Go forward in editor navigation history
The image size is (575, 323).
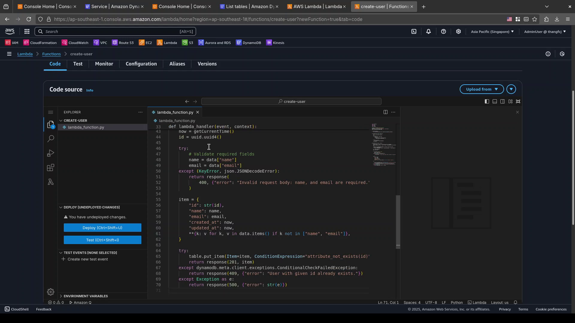click(x=195, y=102)
